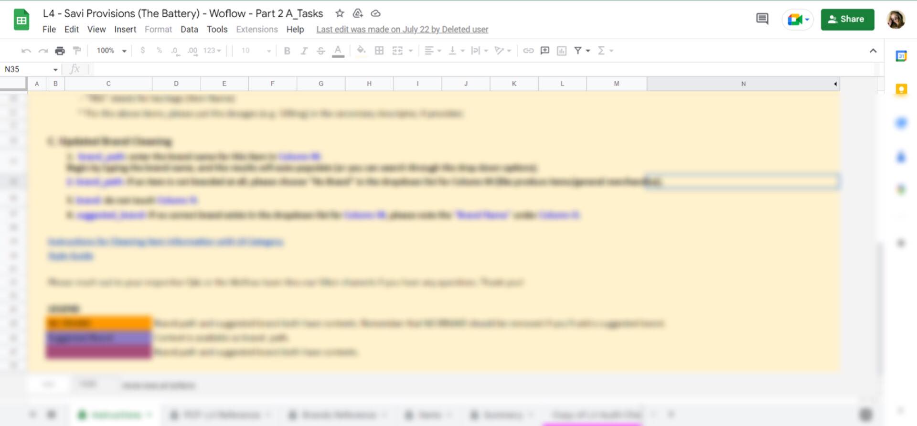Click the green Share button
This screenshot has width=917, height=426.
pos(848,20)
